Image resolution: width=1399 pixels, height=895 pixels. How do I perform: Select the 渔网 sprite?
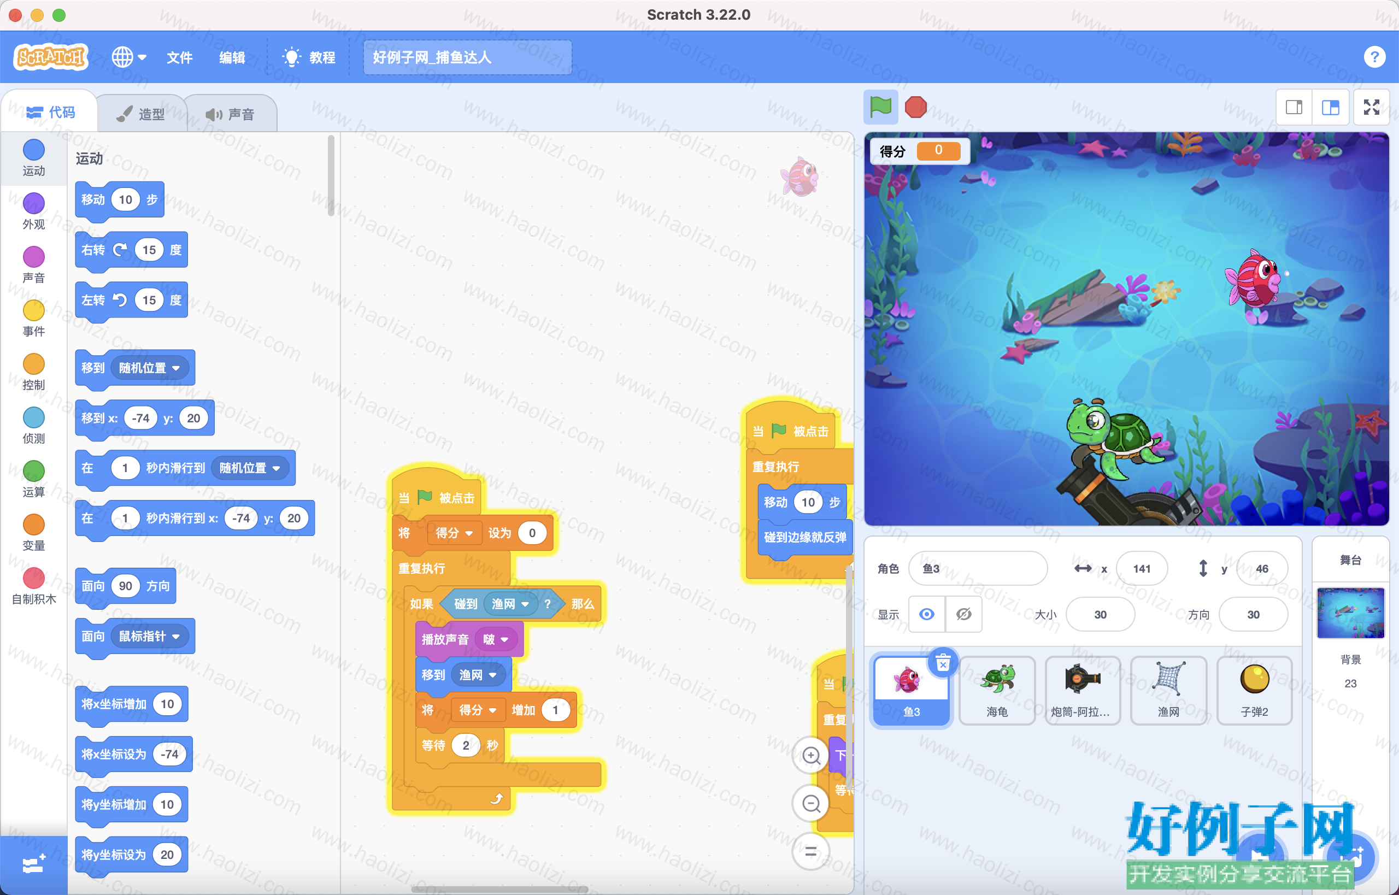point(1168,690)
